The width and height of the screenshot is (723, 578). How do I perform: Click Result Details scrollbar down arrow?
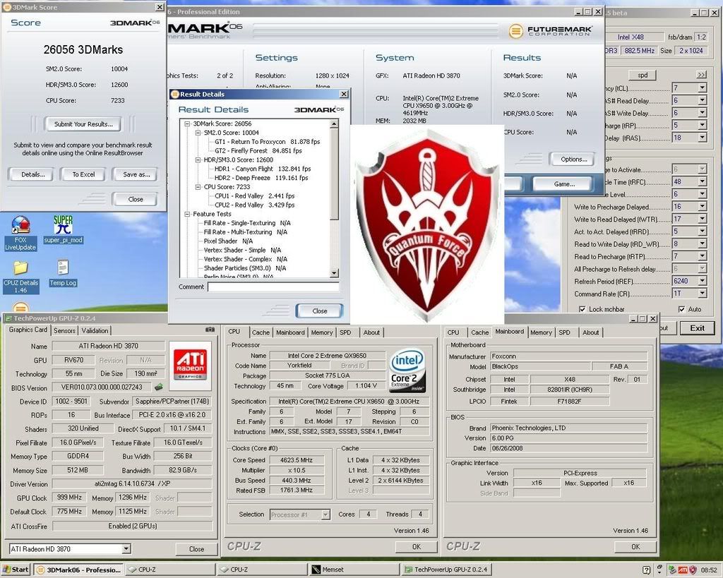pyautogui.click(x=335, y=273)
